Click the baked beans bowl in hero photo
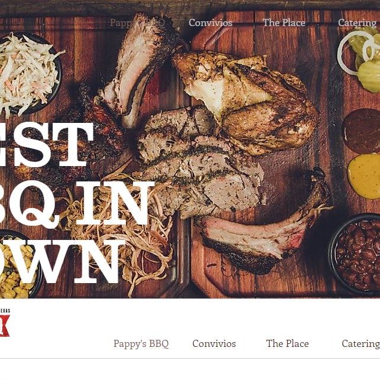The image size is (380, 380). coord(355,254)
